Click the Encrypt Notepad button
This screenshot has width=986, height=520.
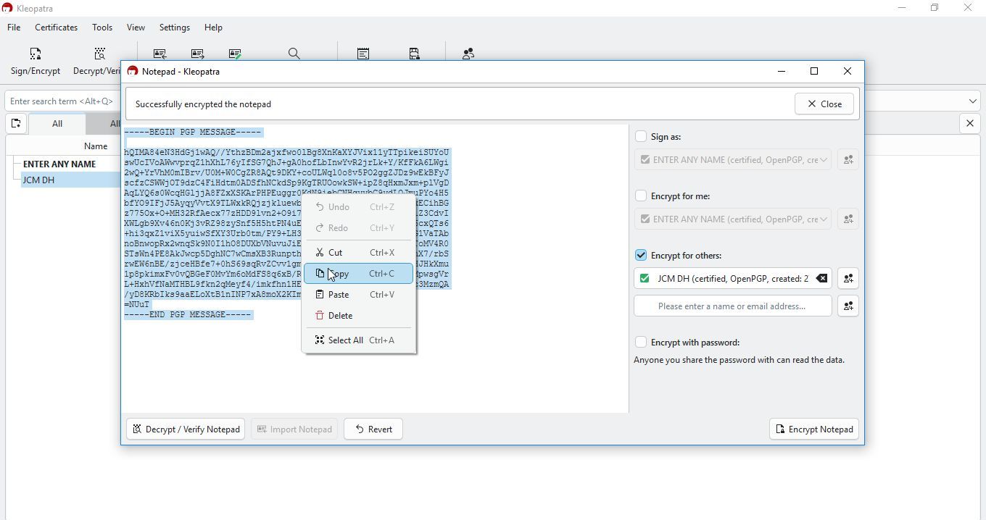(x=814, y=429)
